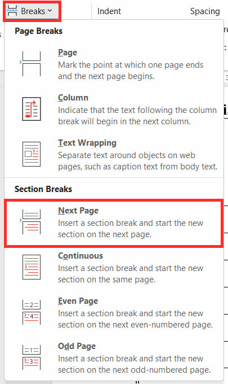The width and height of the screenshot is (228, 384).
Task: Click the Indent label in ribbon
Action: 109,11
